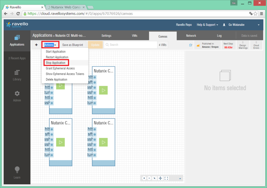Switch to the Network tab
The height and width of the screenshot is (188, 267).
tap(191, 36)
